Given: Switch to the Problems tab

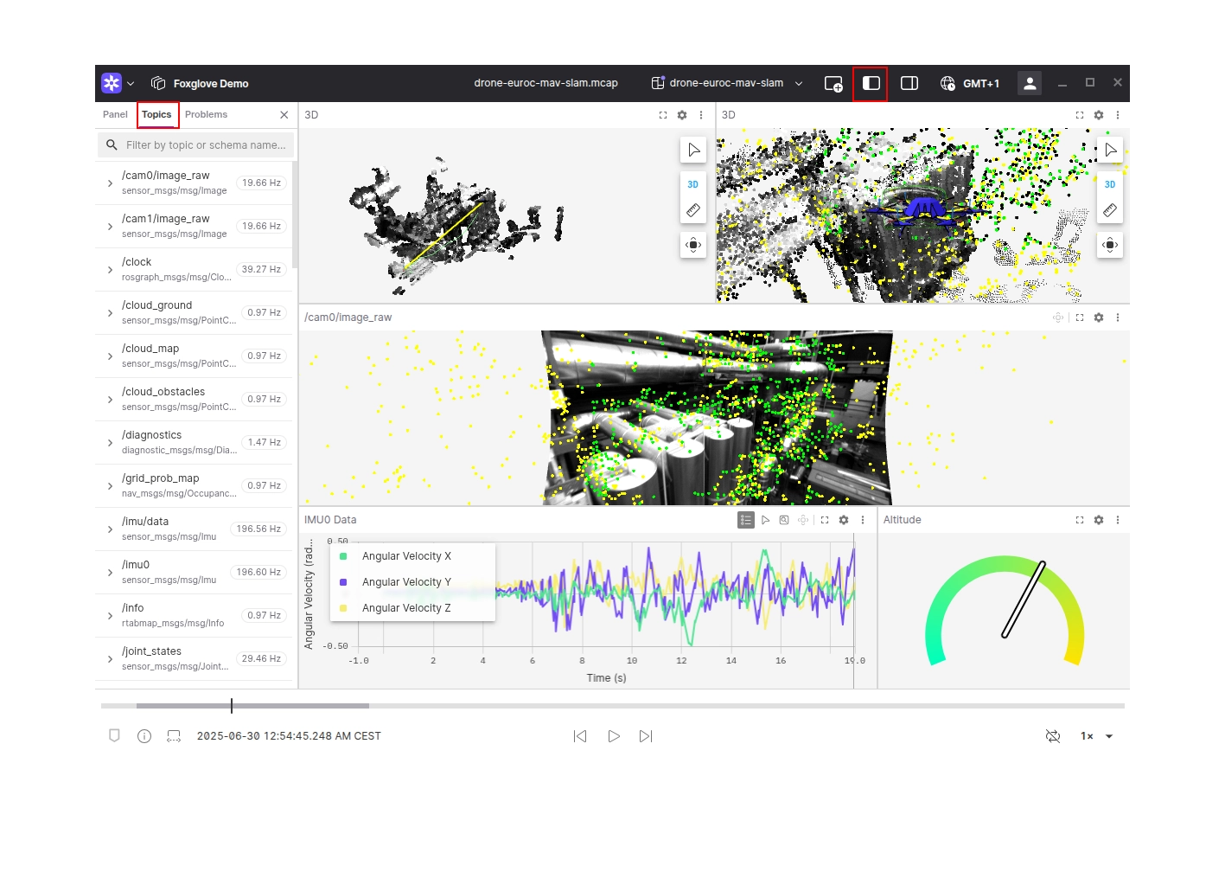Looking at the screenshot, I should (206, 115).
